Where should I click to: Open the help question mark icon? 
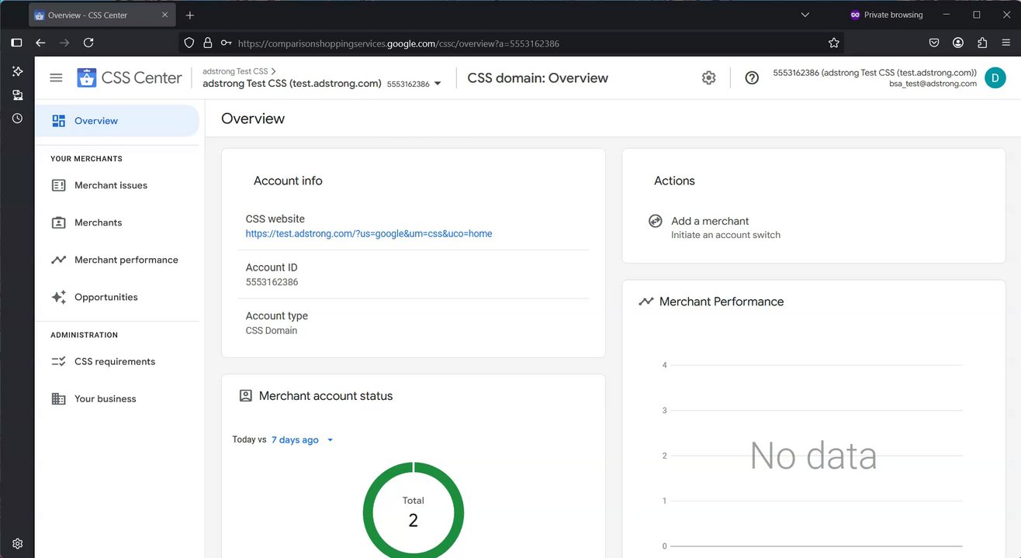click(752, 77)
